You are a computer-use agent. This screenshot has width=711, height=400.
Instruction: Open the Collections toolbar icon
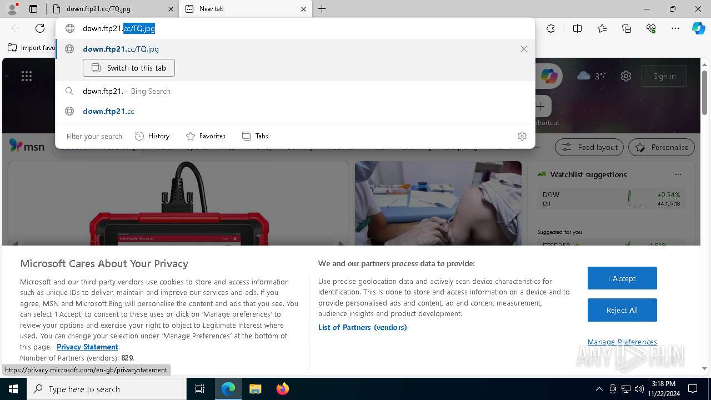627,28
